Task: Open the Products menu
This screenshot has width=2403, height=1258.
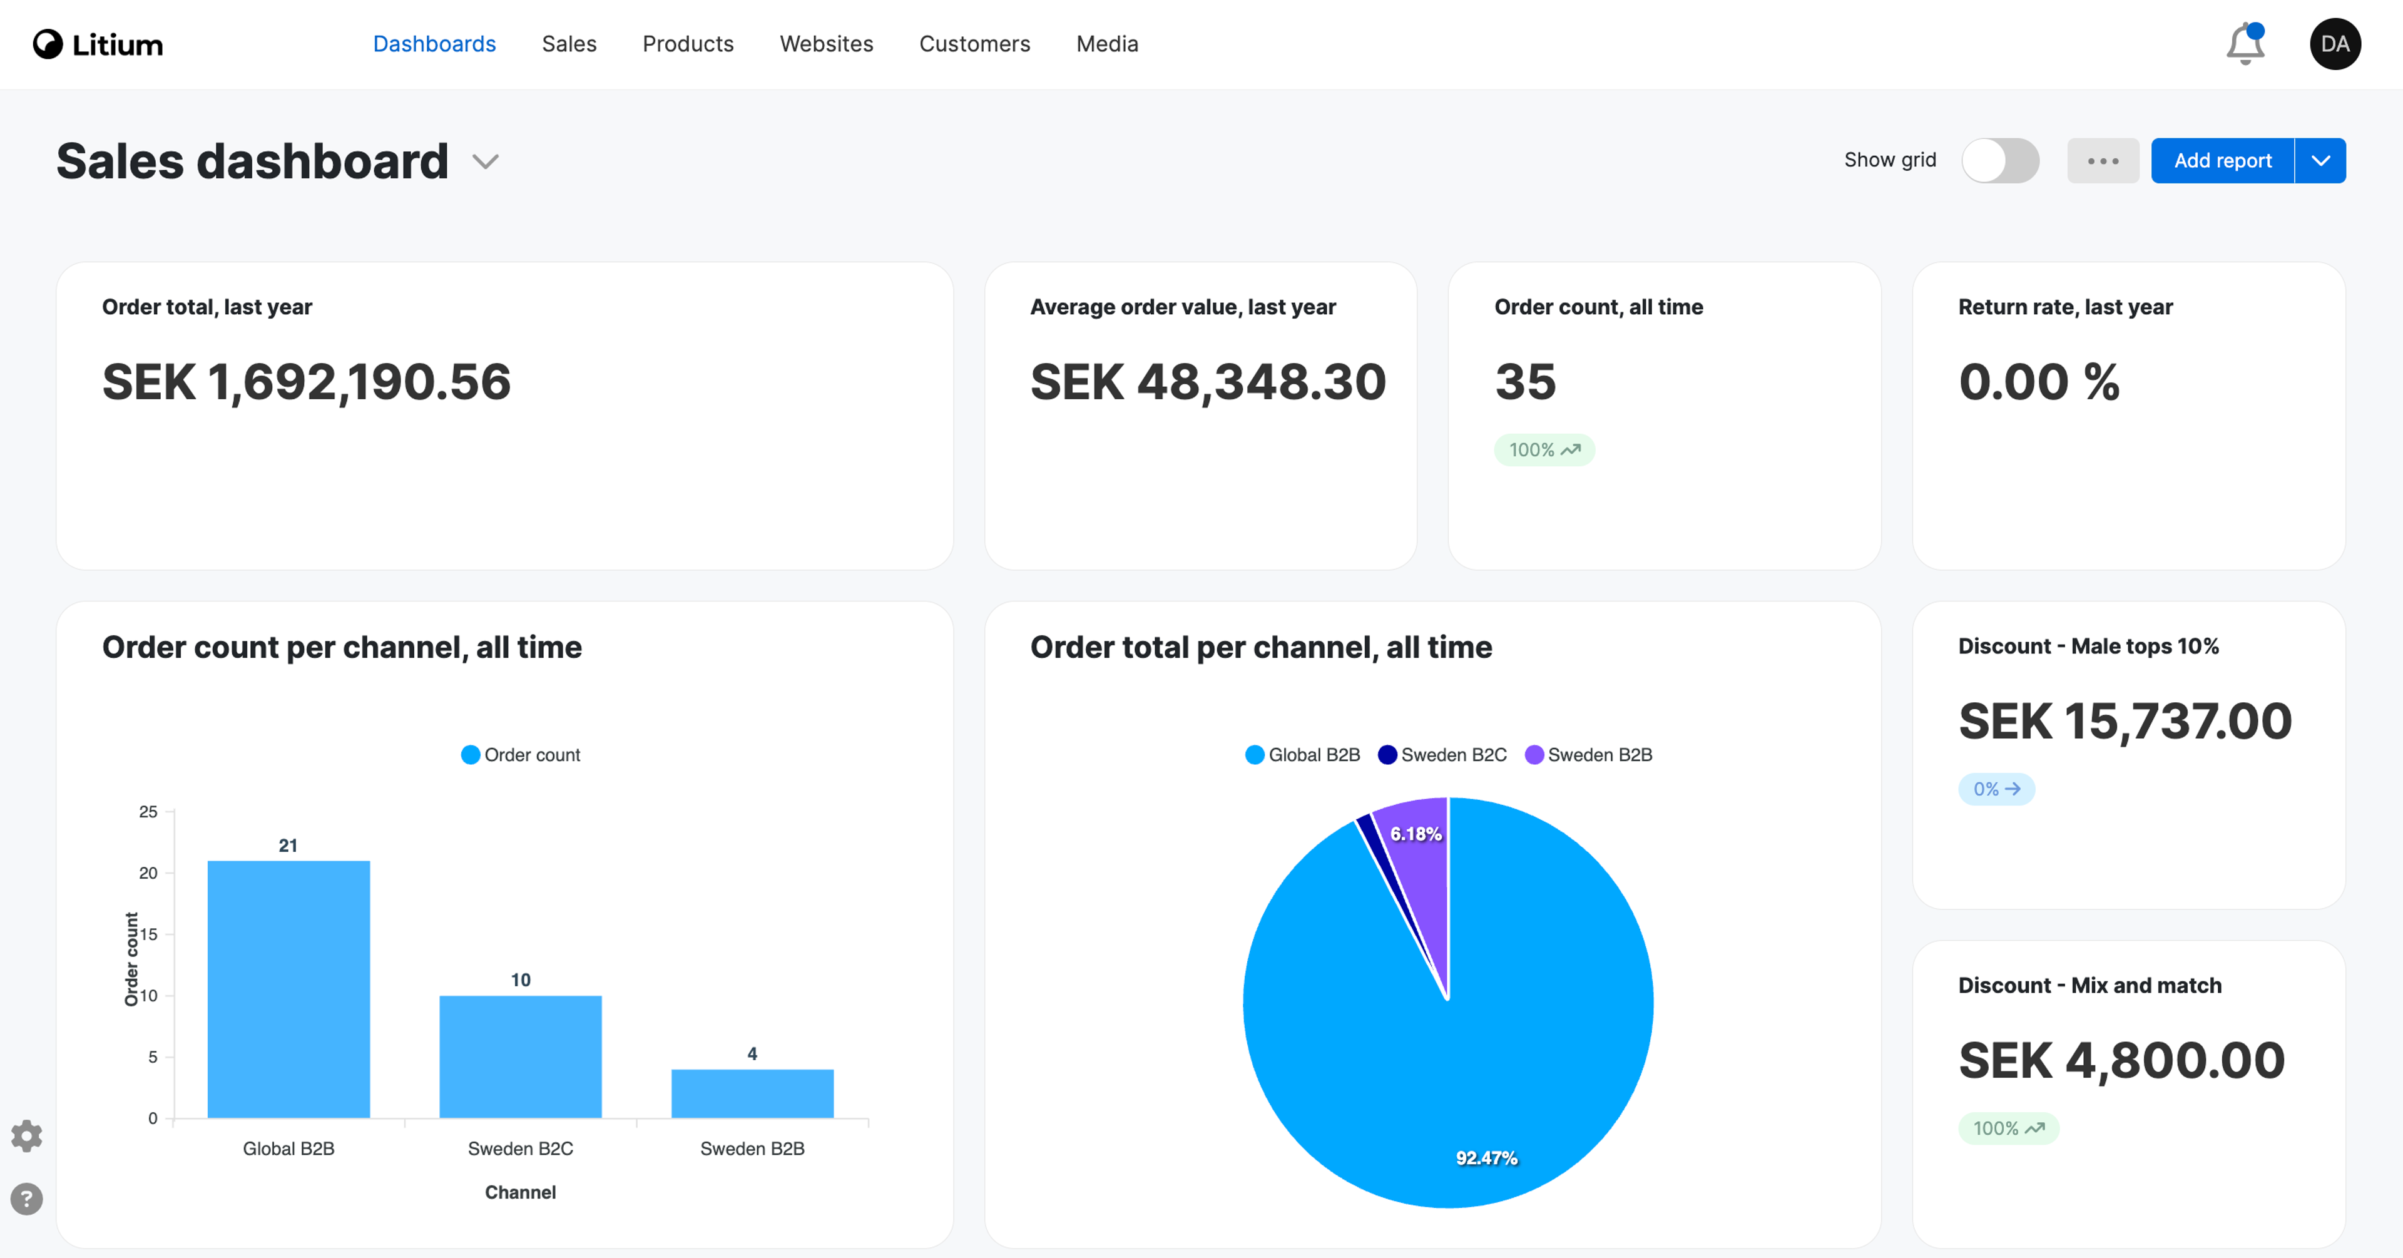Action: [x=688, y=44]
